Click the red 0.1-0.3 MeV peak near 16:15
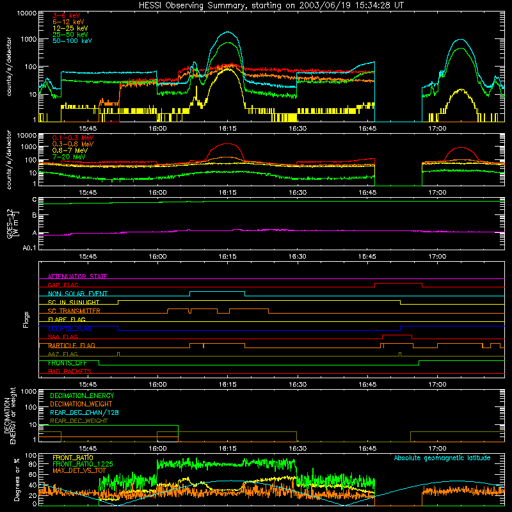Screen dimensions: 512x512 pos(227,144)
